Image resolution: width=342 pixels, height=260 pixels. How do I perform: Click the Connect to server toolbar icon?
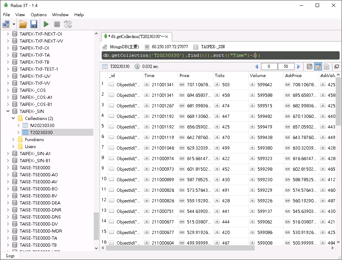(x=6, y=24)
